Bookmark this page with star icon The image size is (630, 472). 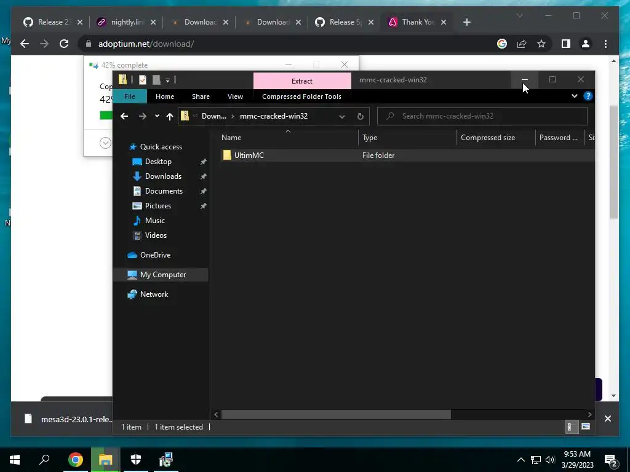[541, 44]
